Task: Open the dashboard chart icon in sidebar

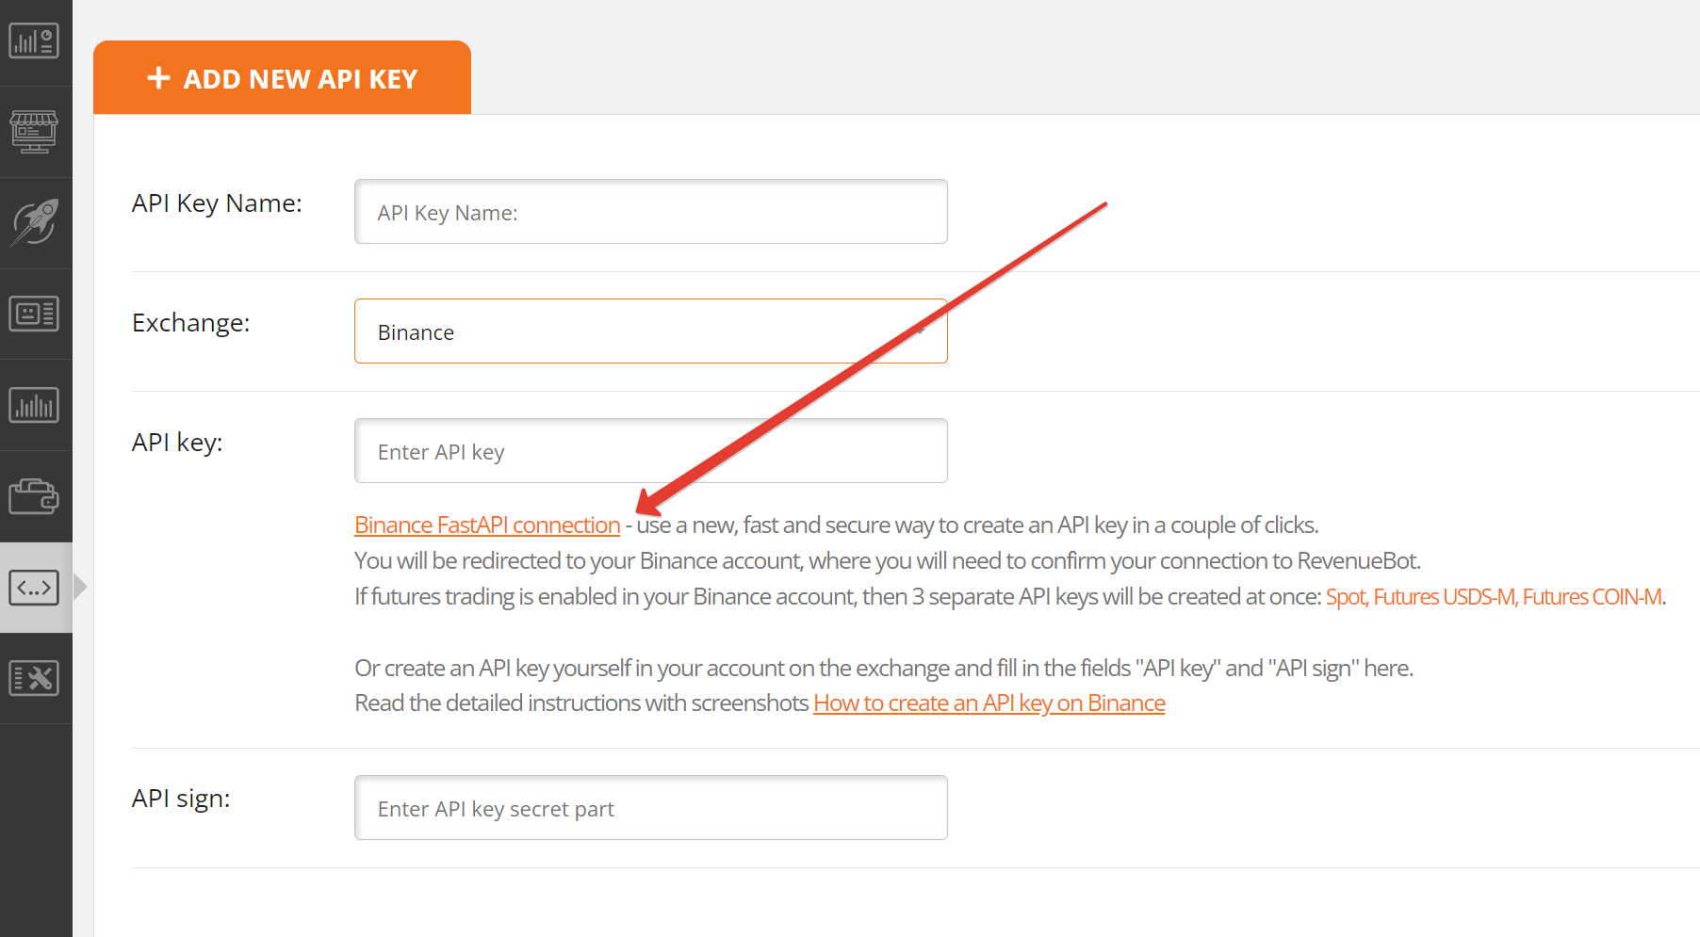Action: point(34,40)
